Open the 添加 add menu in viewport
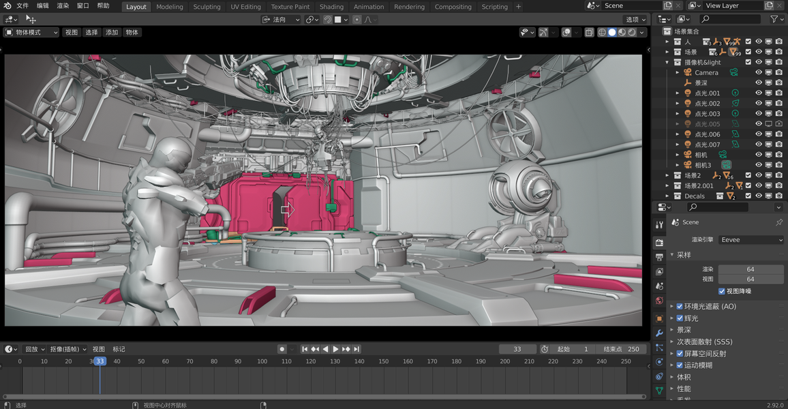The image size is (788, 409). tap(112, 32)
